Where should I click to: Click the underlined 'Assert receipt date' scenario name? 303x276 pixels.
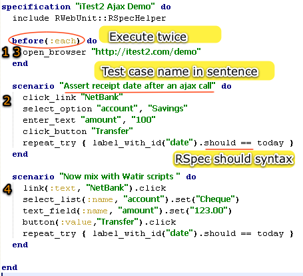coord(137,86)
